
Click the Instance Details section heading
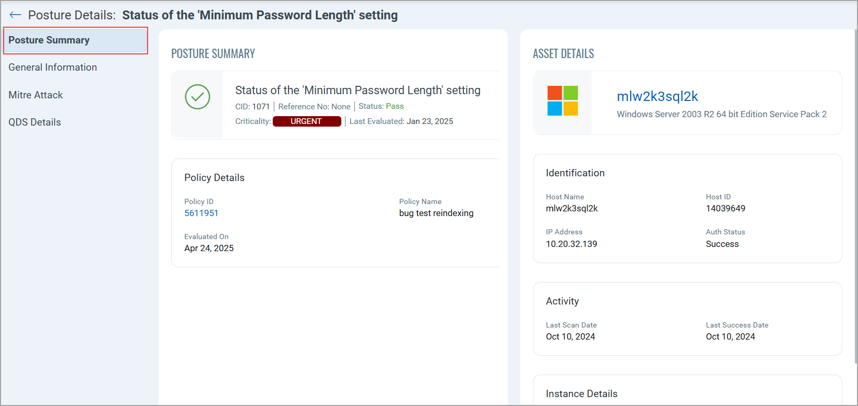pos(581,394)
